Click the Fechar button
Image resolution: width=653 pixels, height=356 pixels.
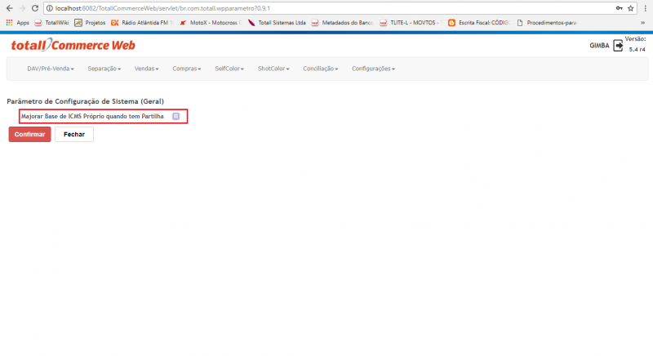74,134
